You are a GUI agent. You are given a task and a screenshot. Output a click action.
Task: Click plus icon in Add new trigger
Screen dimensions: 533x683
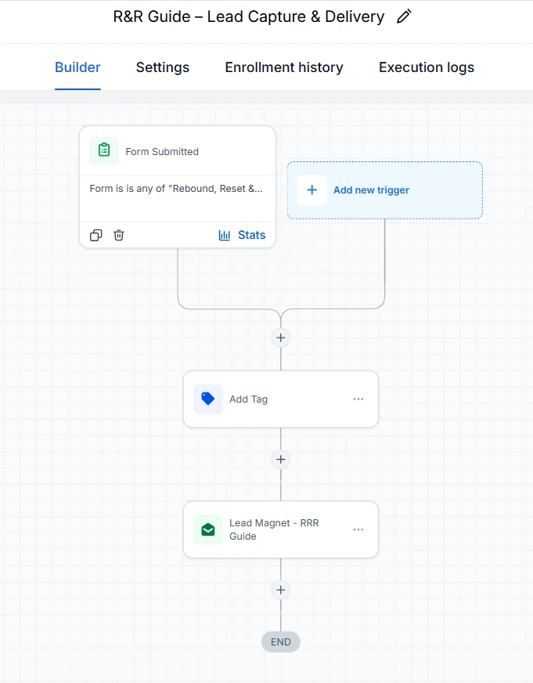point(312,190)
